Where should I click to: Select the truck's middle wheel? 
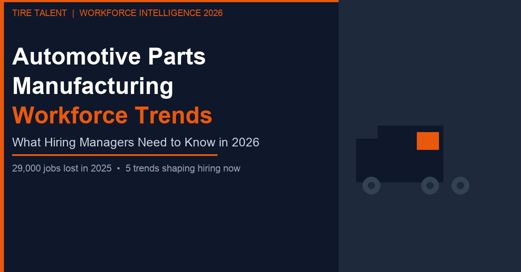click(430, 185)
